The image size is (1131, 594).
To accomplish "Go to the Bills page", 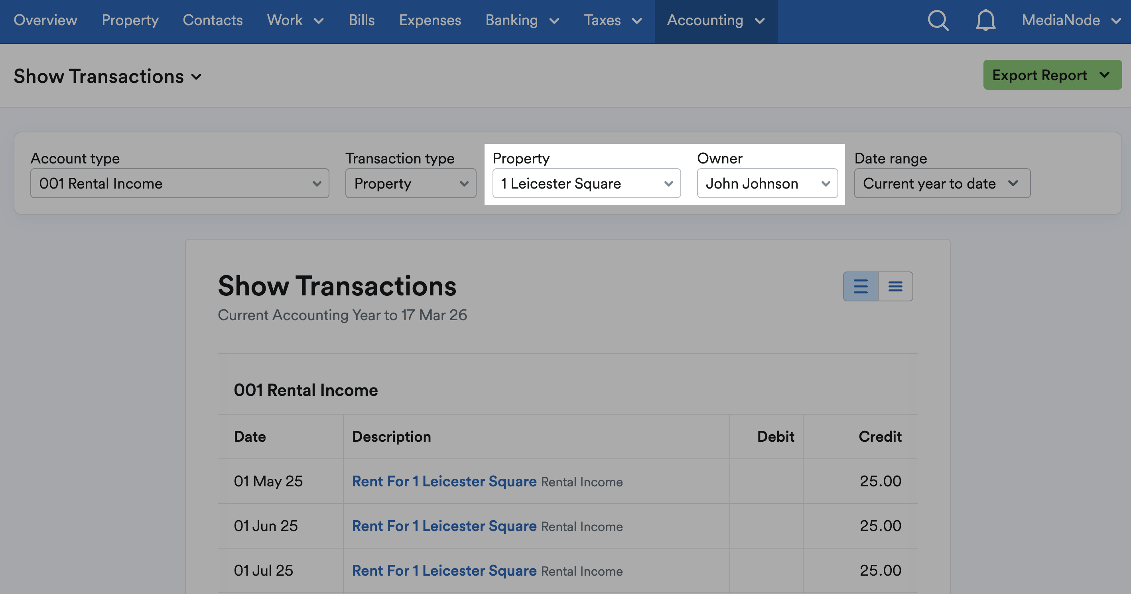I will pos(362,20).
